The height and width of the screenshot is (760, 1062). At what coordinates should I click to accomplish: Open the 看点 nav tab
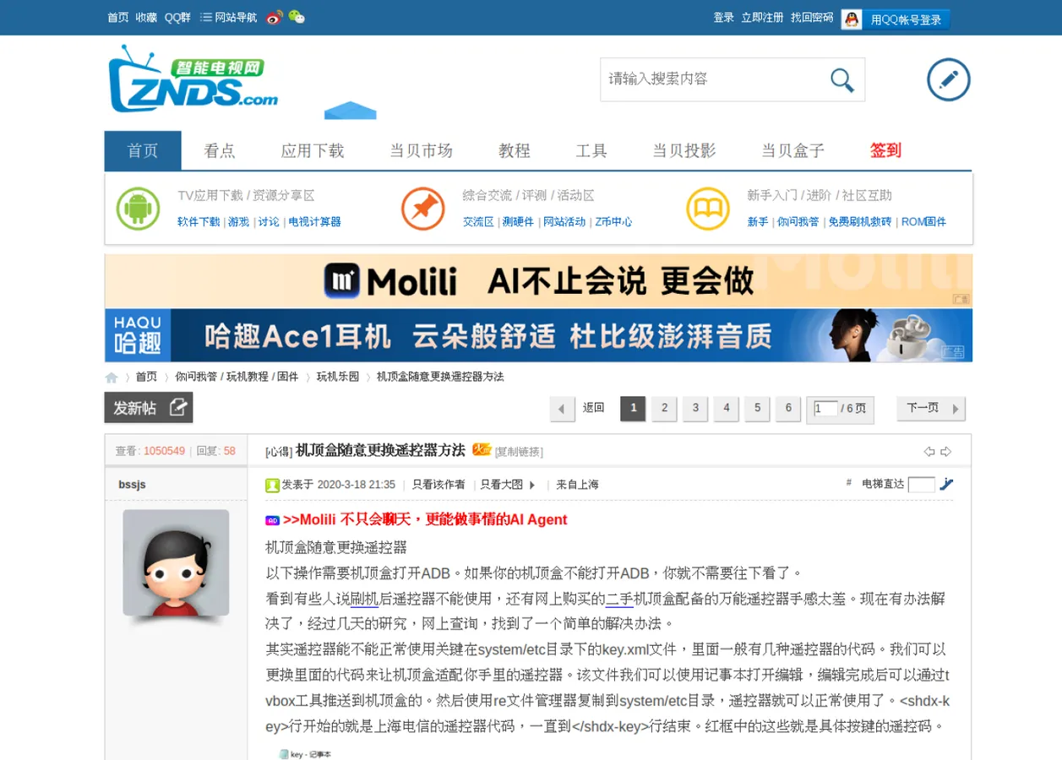pyautogui.click(x=220, y=150)
